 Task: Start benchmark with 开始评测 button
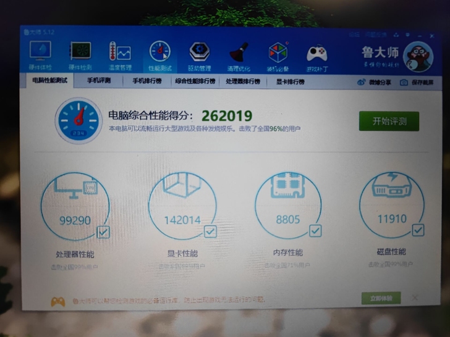point(389,121)
